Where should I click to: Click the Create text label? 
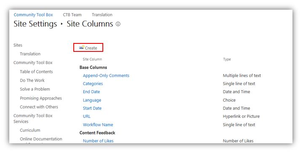pyautogui.click(x=91, y=48)
